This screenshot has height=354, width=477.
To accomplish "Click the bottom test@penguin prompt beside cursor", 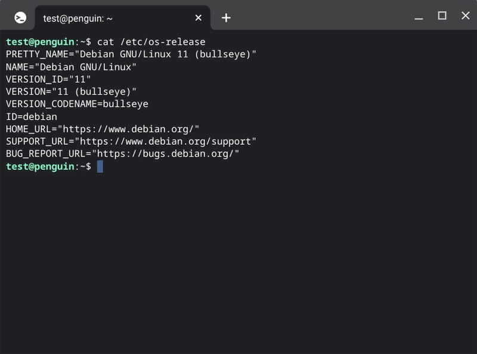I will click(40, 167).
